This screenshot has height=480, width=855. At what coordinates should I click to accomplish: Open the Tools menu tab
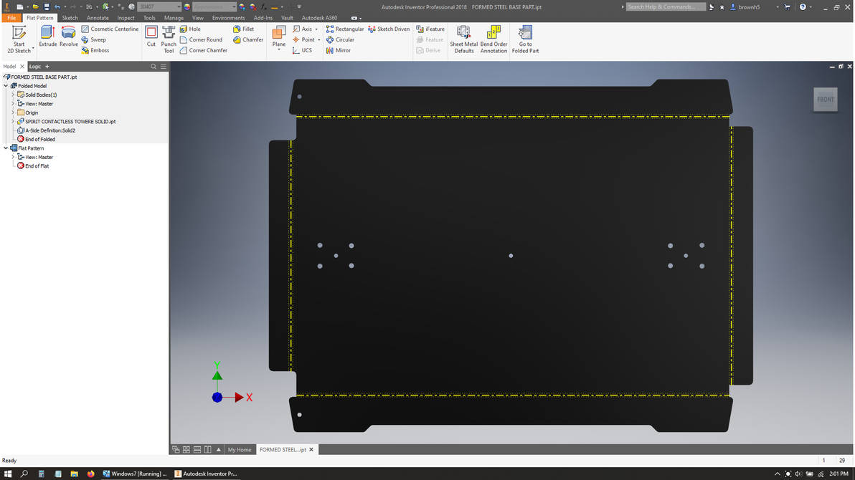point(149,18)
